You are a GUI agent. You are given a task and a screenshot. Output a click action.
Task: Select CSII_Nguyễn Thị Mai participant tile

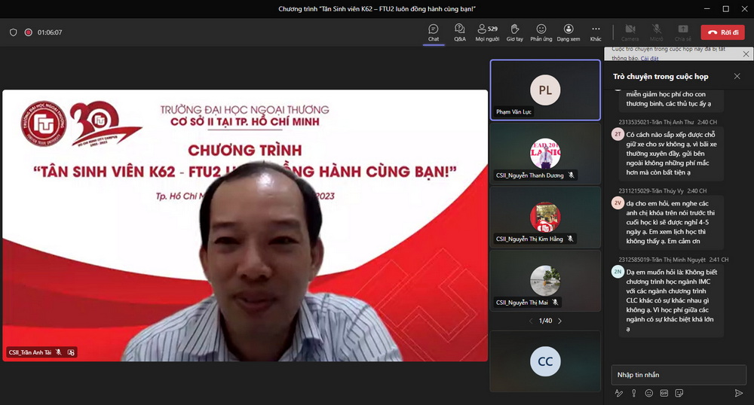click(x=545, y=281)
